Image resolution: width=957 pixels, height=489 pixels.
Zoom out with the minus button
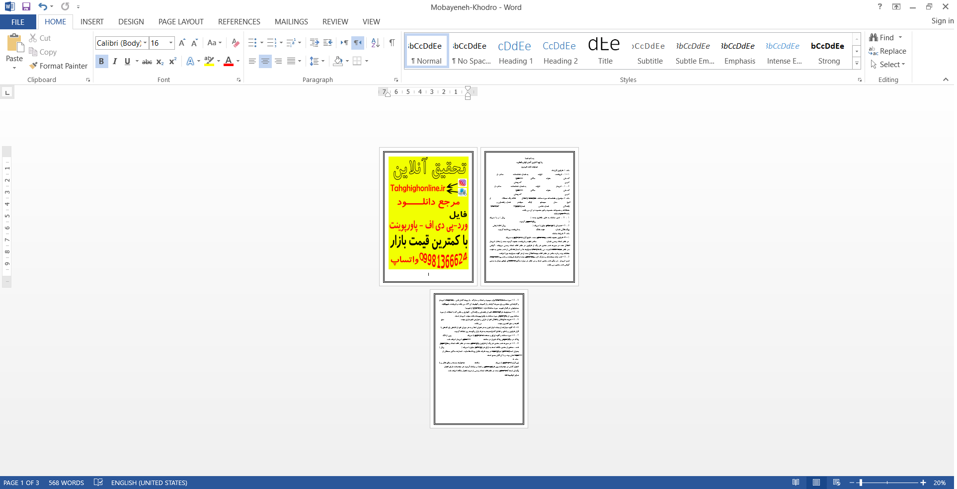pos(852,483)
